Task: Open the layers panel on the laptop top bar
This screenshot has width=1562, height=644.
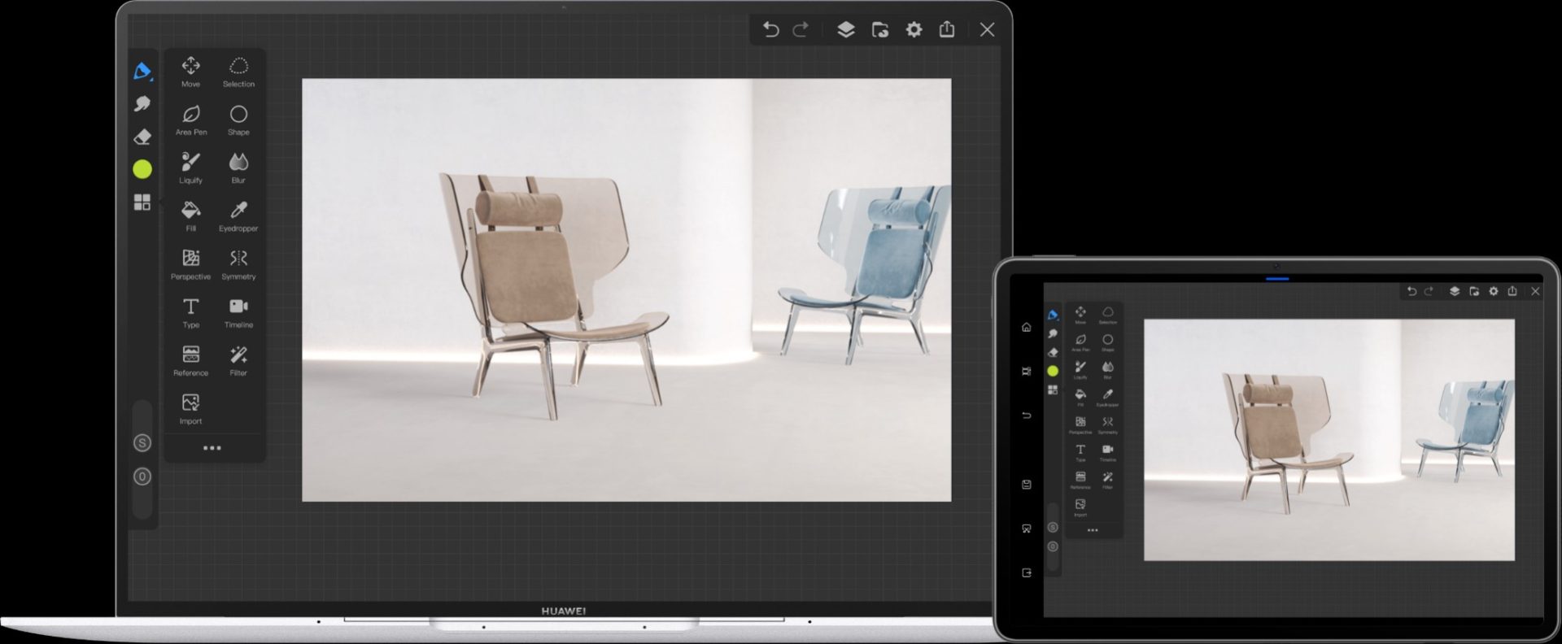Action: [845, 30]
